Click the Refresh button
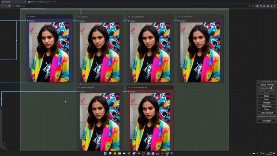The height and width of the screenshot is (156, 277). click(267, 103)
